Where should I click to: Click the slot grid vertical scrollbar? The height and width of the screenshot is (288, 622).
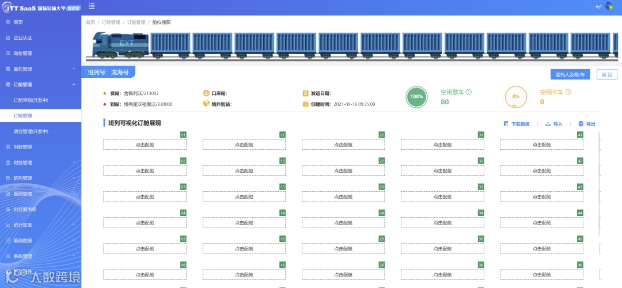598,183
